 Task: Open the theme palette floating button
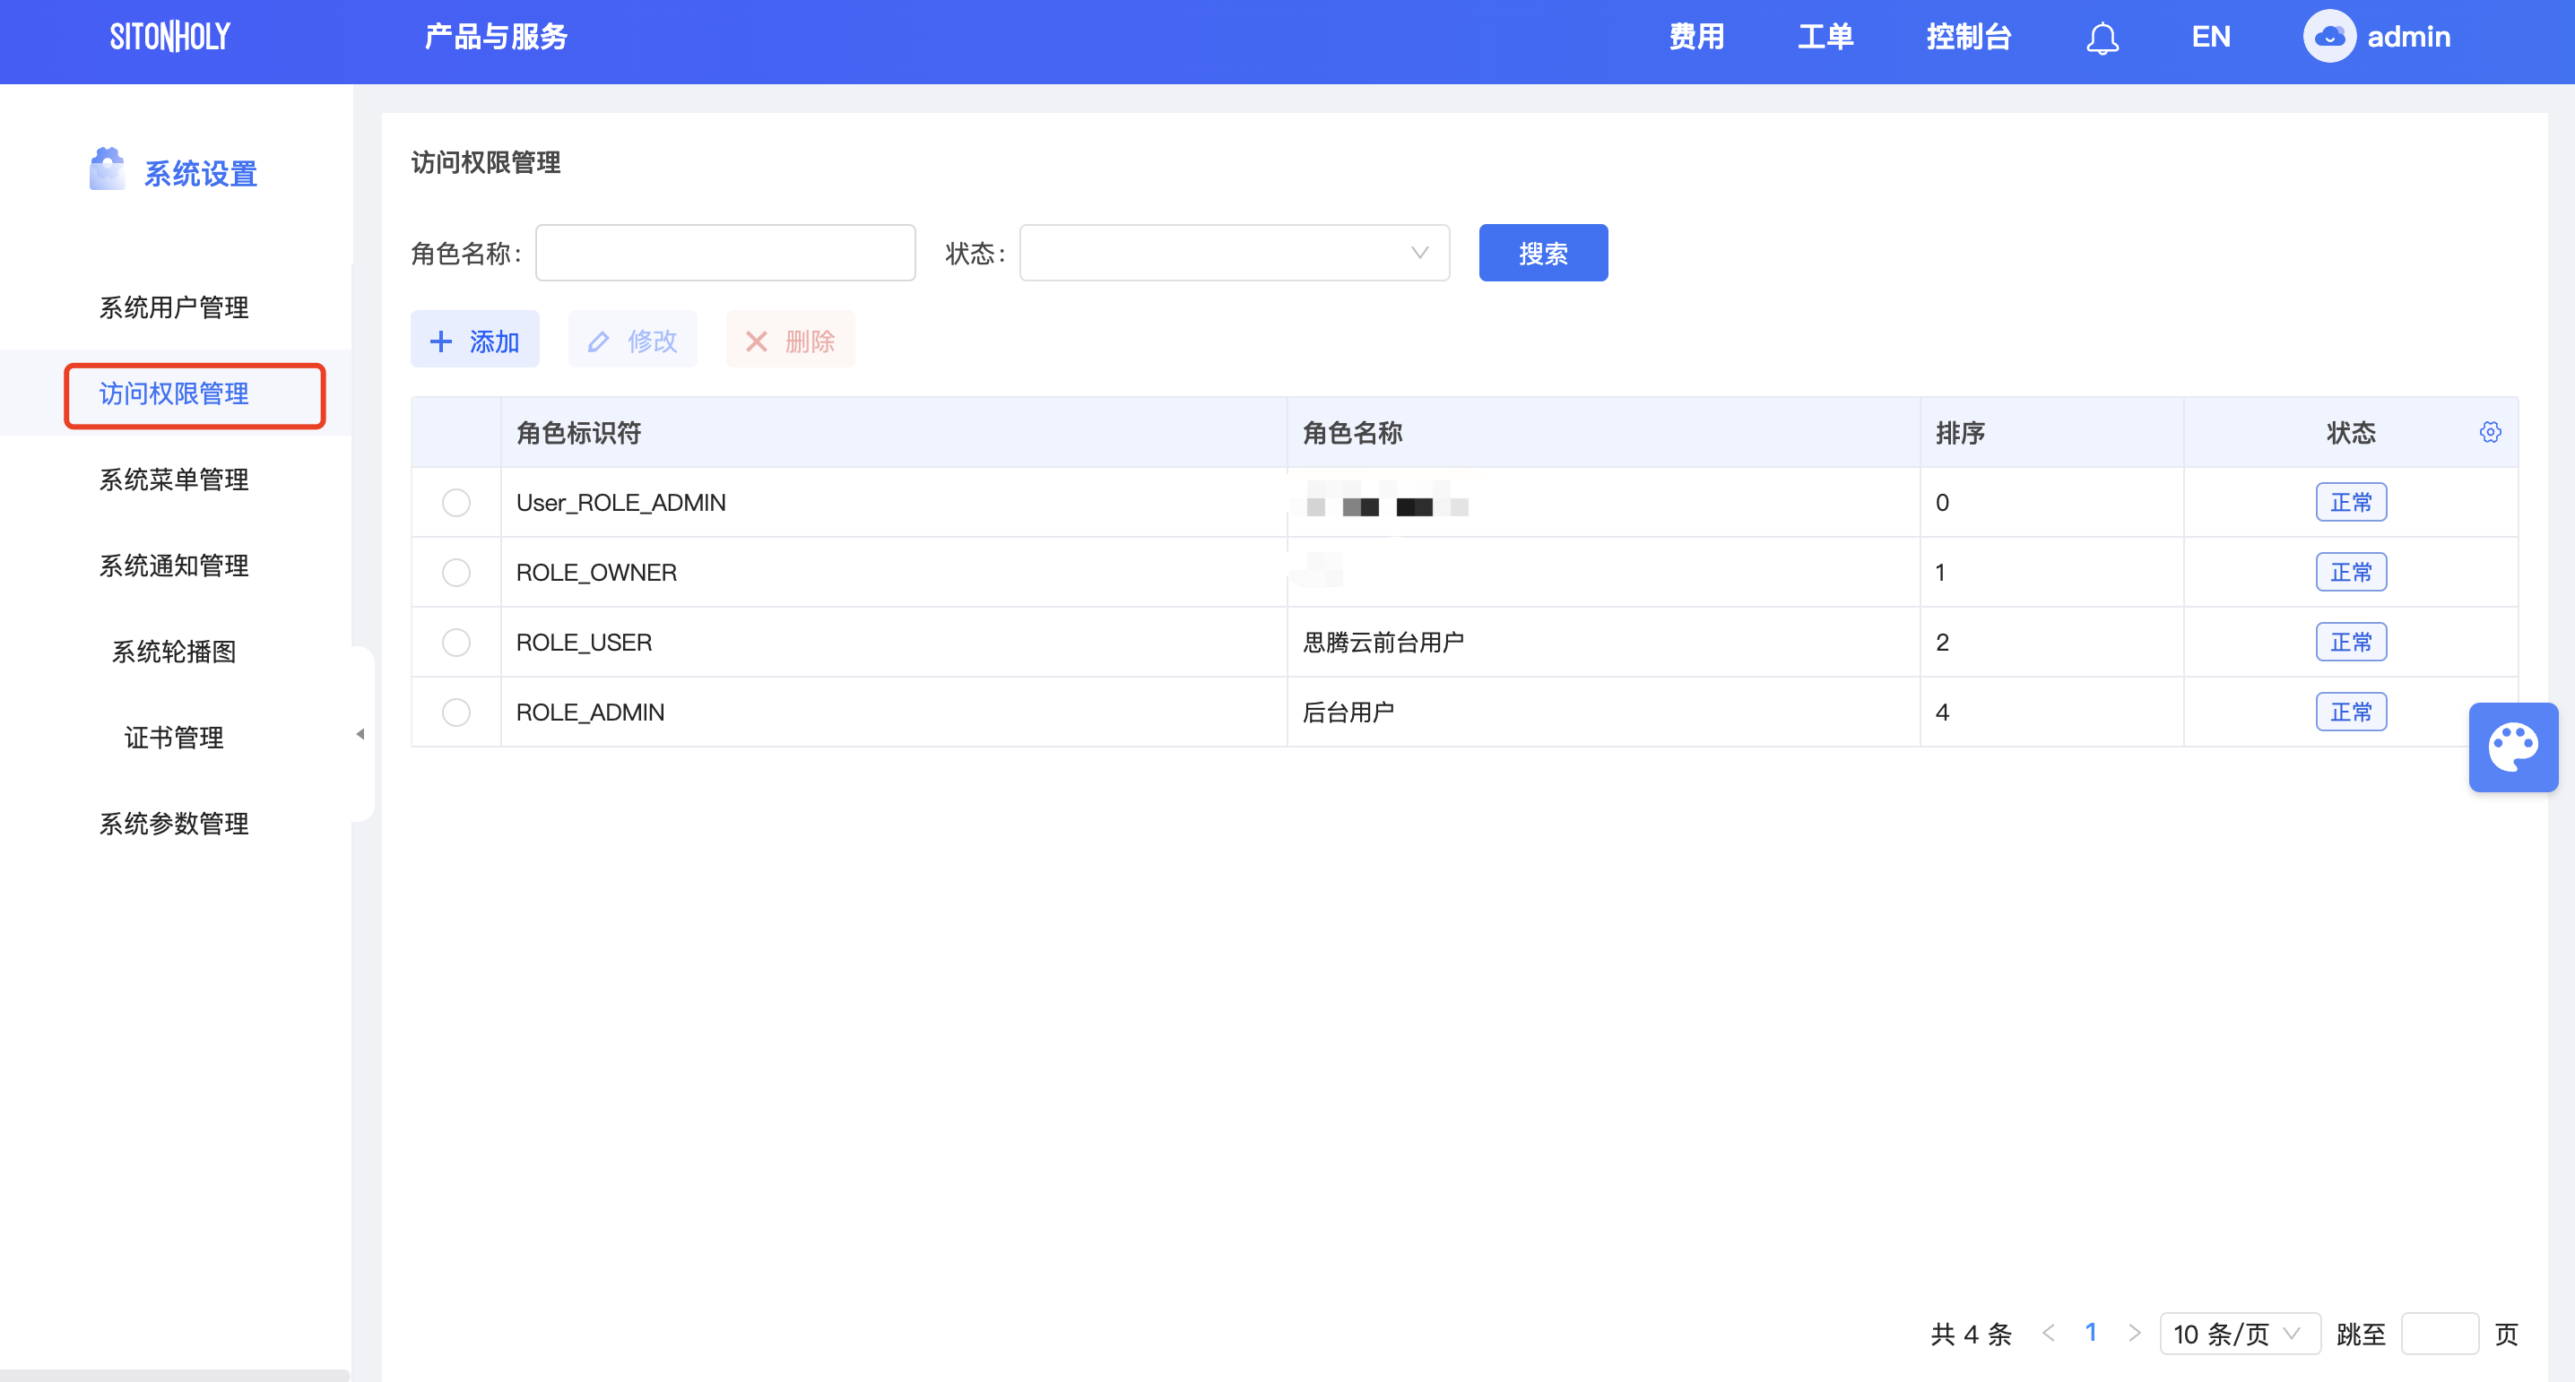pyautogui.click(x=2513, y=747)
